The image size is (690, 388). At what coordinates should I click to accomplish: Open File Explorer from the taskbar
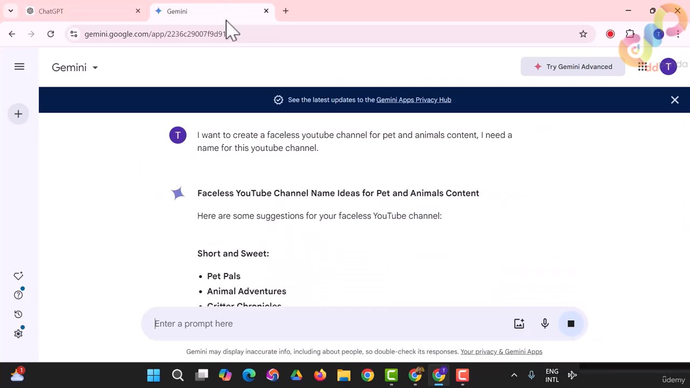tap(344, 375)
